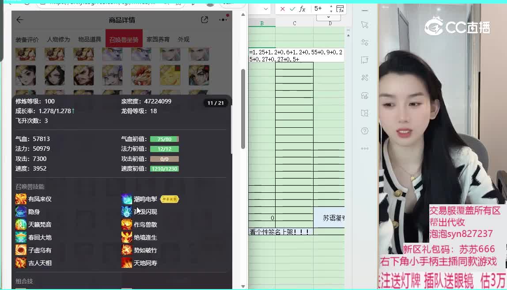Collapse the WPS side panel using the dash icon

click(365, 11)
